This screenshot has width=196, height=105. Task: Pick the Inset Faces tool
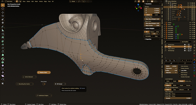3,41
